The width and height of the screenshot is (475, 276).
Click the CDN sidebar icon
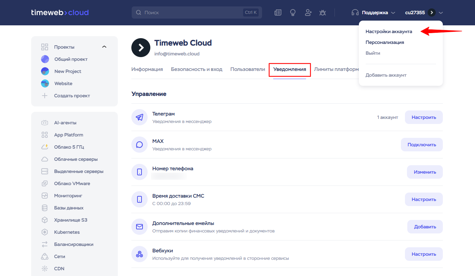(45, 269)
